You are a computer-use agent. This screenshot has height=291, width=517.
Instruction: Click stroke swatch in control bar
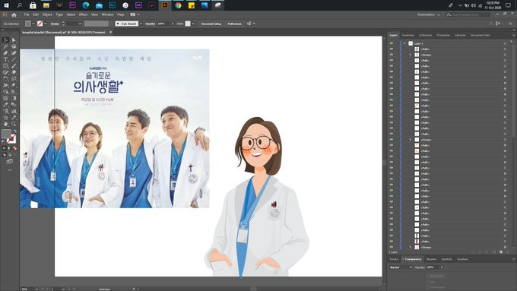tap(40, 24)
